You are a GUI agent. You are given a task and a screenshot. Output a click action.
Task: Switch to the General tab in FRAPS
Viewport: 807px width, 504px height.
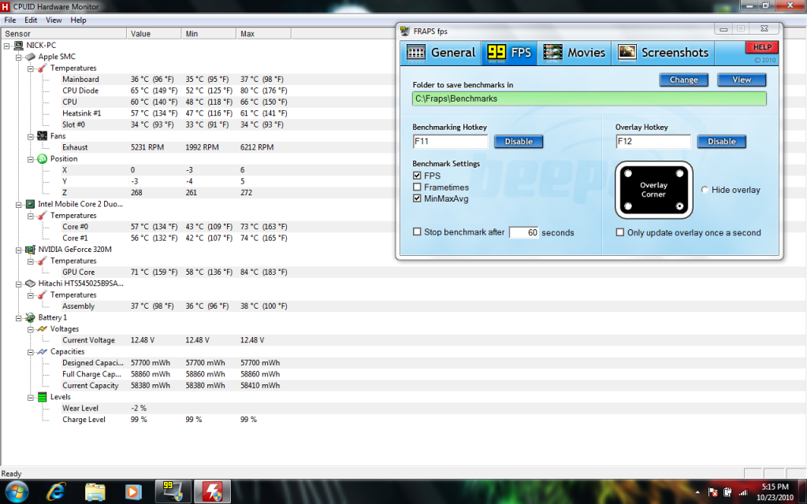pyautogui.click(x=441, y=53)
